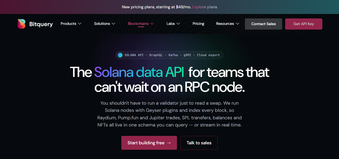The image size is (339, 159).
Task: Expand the Solutions chevron arrow
Action: click(x=113, y=24)
